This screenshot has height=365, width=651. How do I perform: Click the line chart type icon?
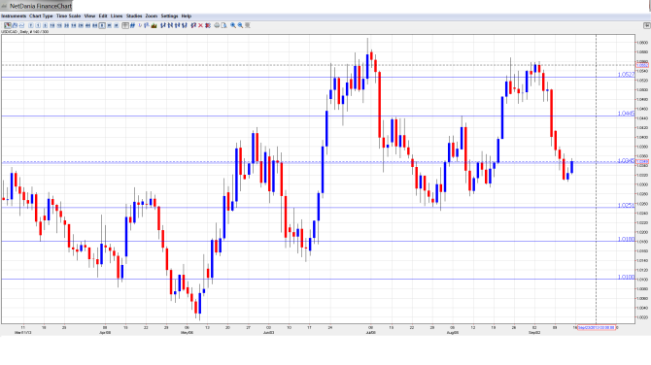click(21, 25)
